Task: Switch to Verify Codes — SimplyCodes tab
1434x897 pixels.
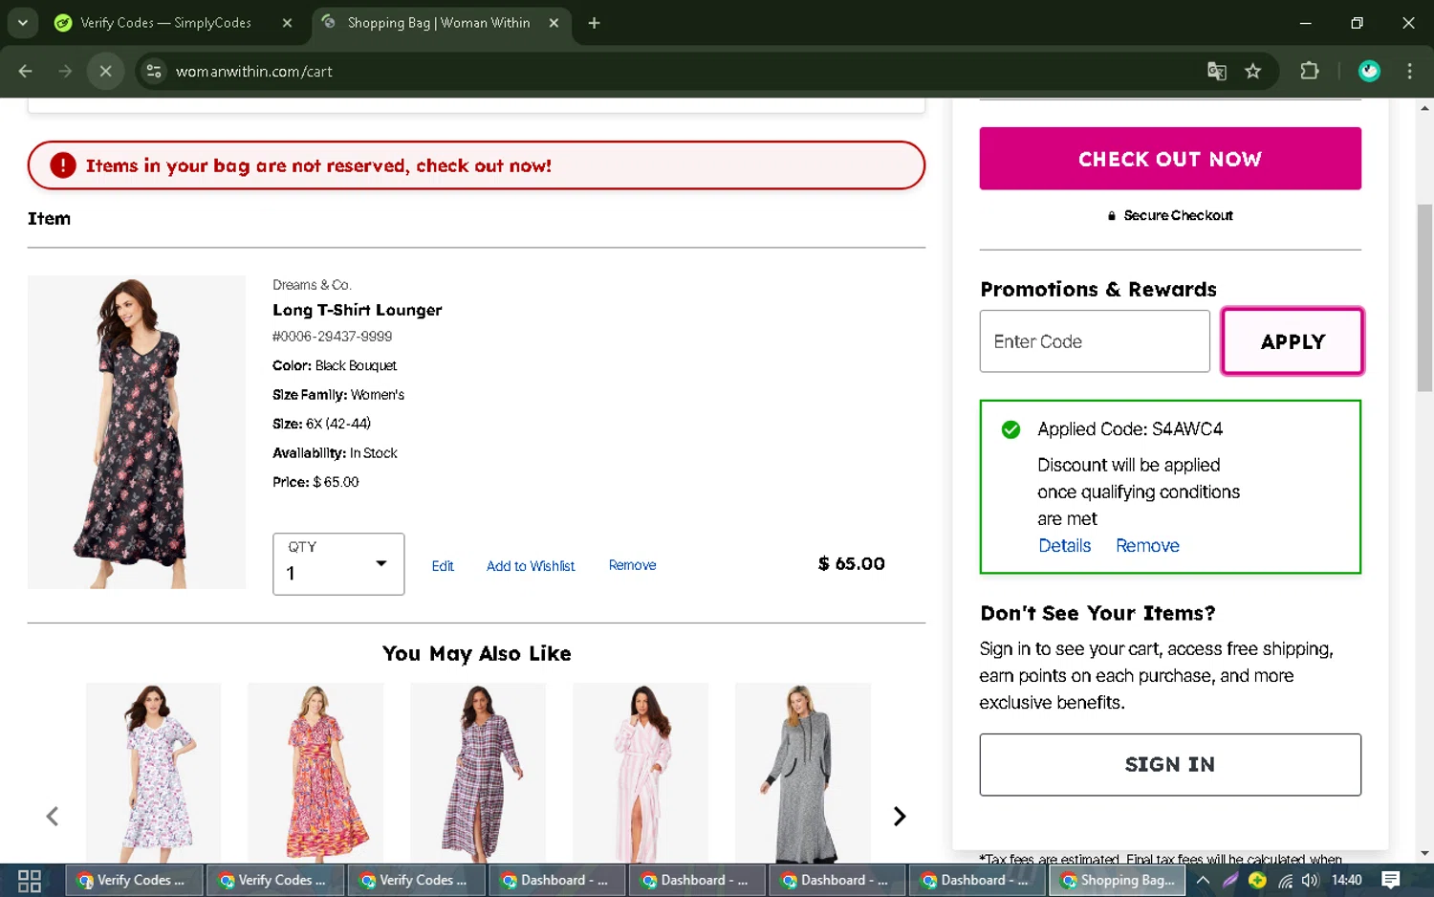Action: click(165, 23)
